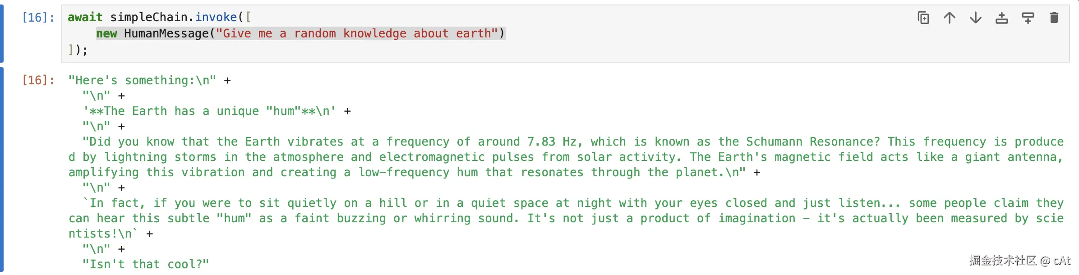Insert a cell above this one
This screenshot has width=1079, height=275.
coord(1002,18)
